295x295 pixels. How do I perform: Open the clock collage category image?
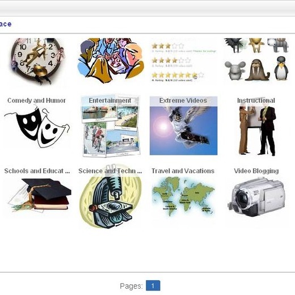[37, 61]
